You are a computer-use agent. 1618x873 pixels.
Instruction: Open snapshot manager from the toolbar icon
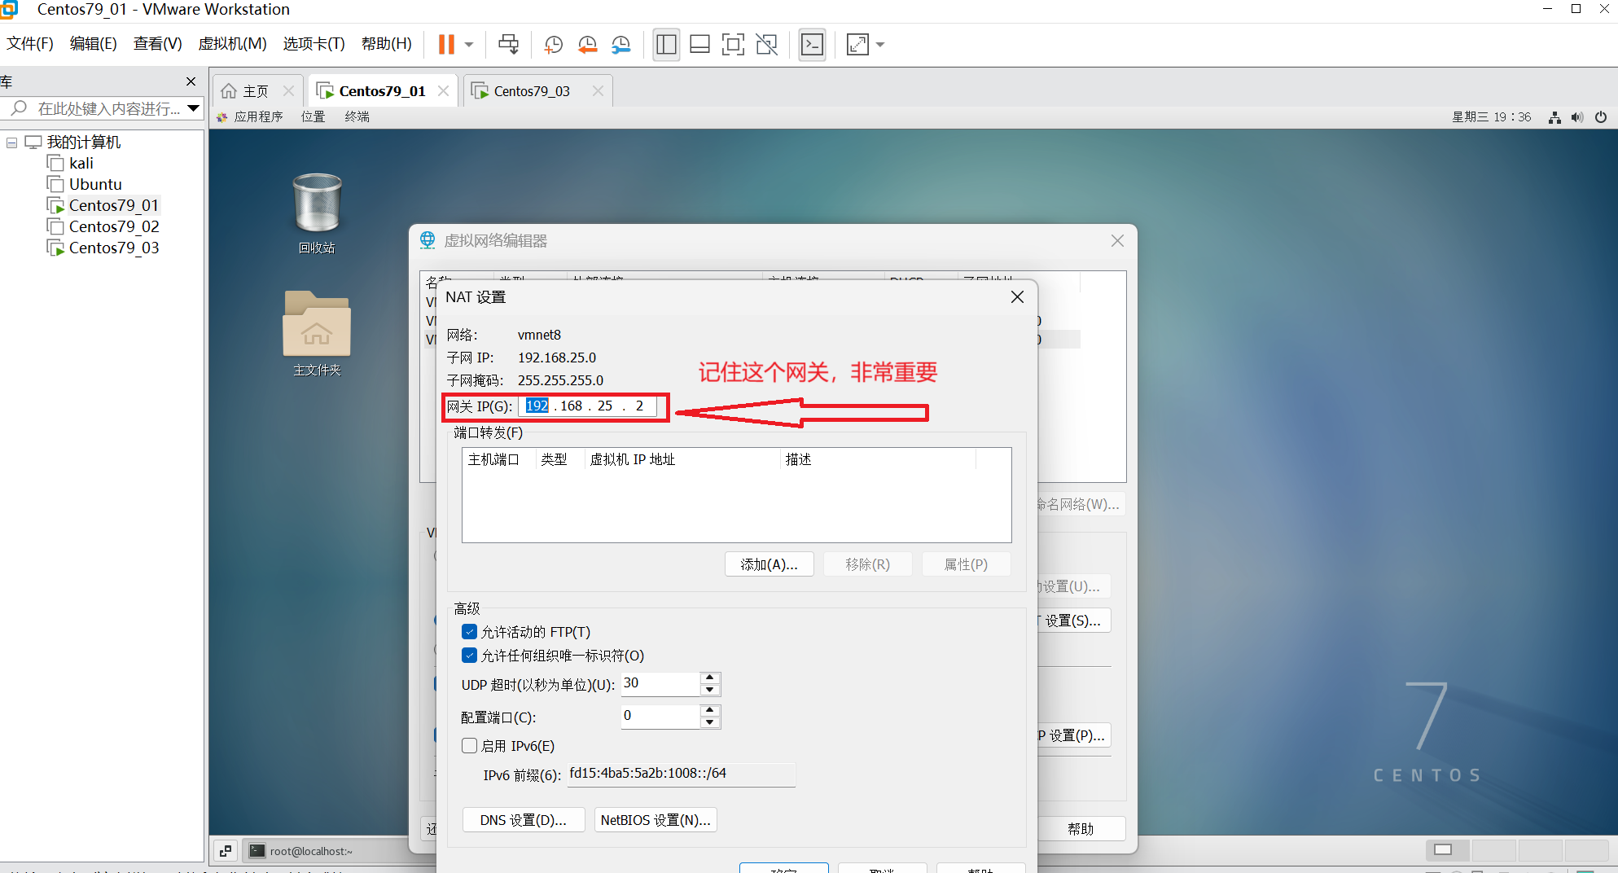pos(620,44)
